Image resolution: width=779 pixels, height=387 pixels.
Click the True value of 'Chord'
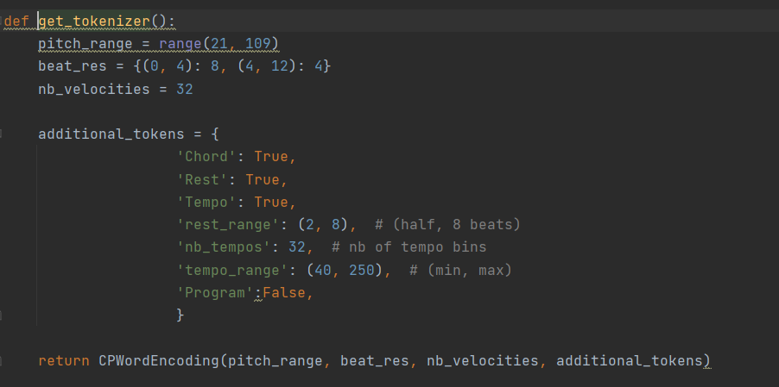click(x=271, y=157)
